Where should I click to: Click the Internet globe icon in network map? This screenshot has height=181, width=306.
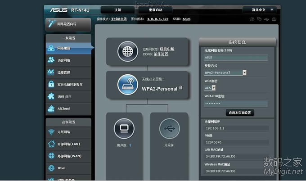coord(127,50)
